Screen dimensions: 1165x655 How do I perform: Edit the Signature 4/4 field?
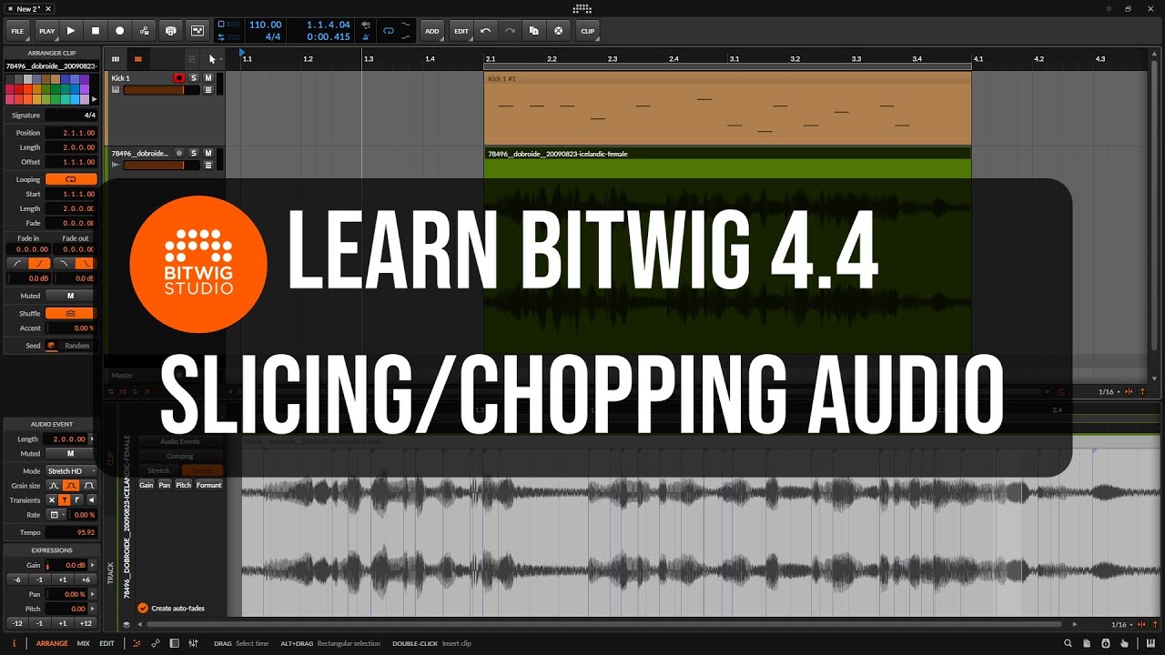[x=70, y=116]
